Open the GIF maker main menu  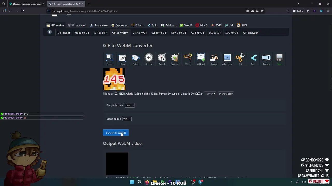[x=55, y=25]
